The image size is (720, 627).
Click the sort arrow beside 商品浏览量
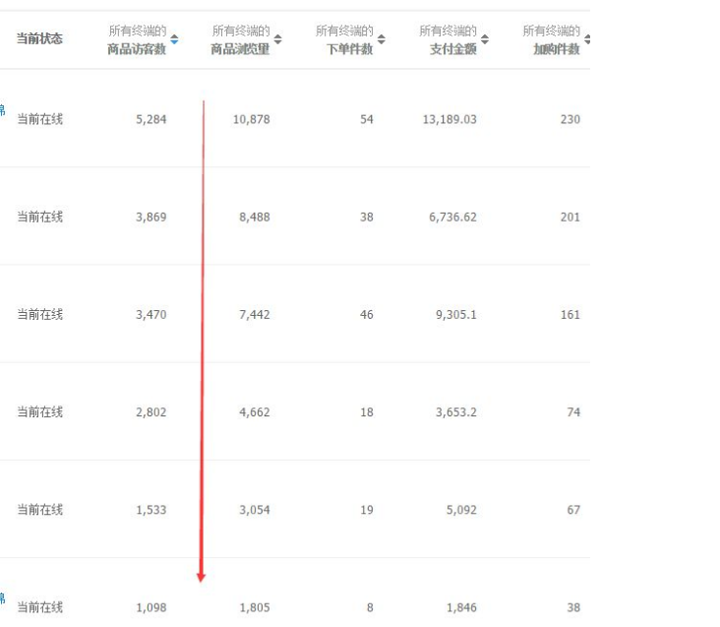(278, 39)
